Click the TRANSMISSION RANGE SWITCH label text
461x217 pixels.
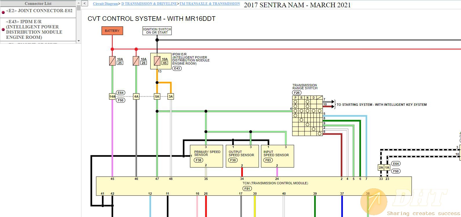click(305, 87)
